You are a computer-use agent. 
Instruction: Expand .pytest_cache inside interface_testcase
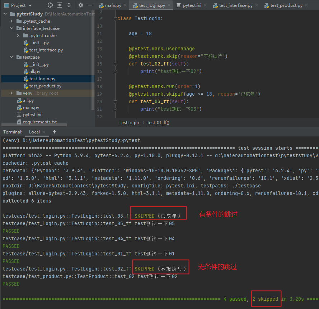(x=18, y=36)
